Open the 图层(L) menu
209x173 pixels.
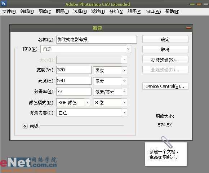(62, 12)
